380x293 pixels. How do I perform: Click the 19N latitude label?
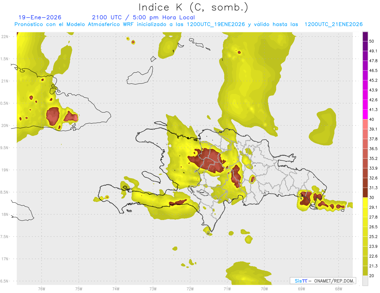pyautogui.click(x=5, y=170)
